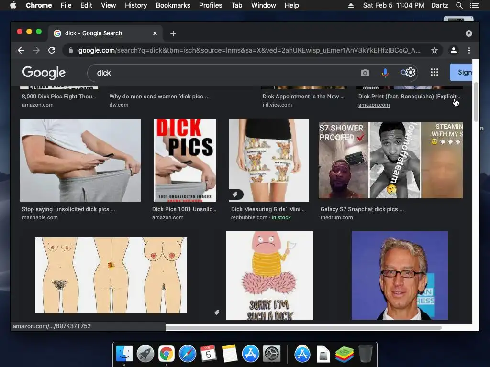Search by image with camera icon
This screenshot has height=367, width=490.
coord(365,73)
